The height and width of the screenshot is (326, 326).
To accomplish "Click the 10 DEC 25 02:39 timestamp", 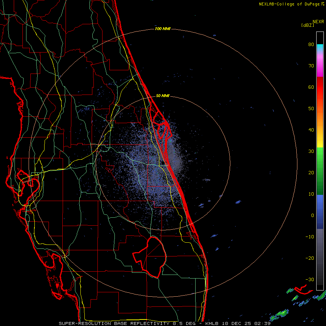I will [247, 323].
